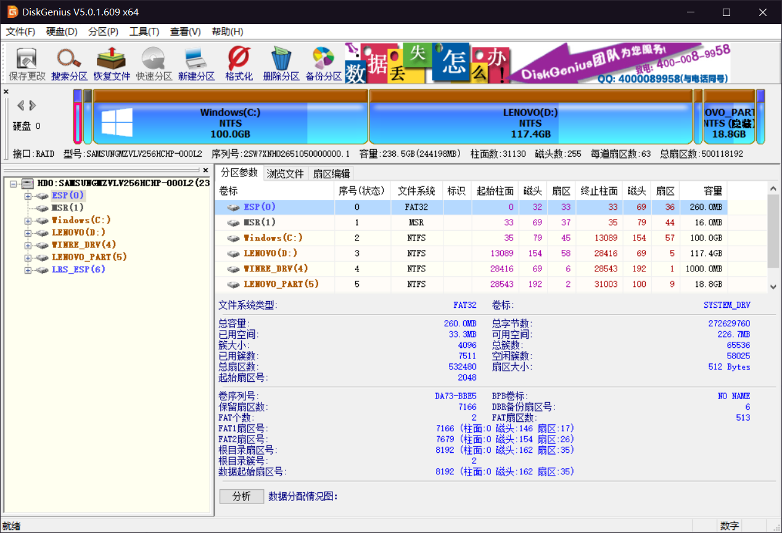The width and height of the screenshot is (782, 533).
Task: Click FAT32 file system cell in ESP row
Action: (416, 207)
